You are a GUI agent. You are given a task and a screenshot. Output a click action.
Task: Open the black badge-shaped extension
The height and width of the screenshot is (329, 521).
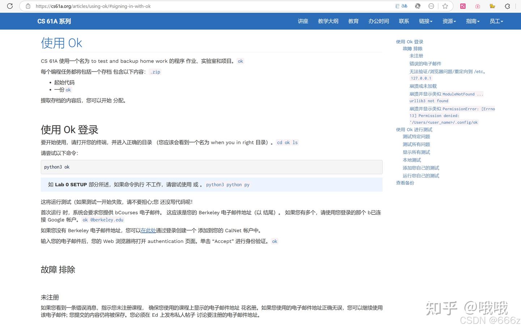pos(507,6)
